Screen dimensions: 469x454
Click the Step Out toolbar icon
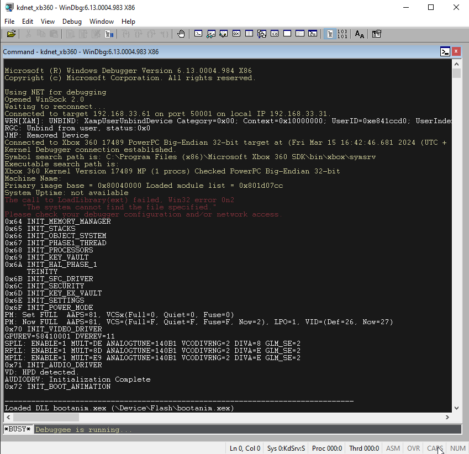[151, 34]
